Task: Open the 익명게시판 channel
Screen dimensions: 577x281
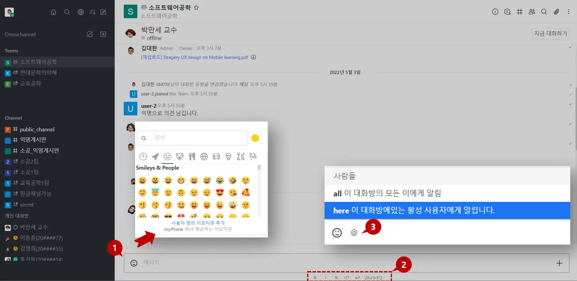Action: (57, 140)
